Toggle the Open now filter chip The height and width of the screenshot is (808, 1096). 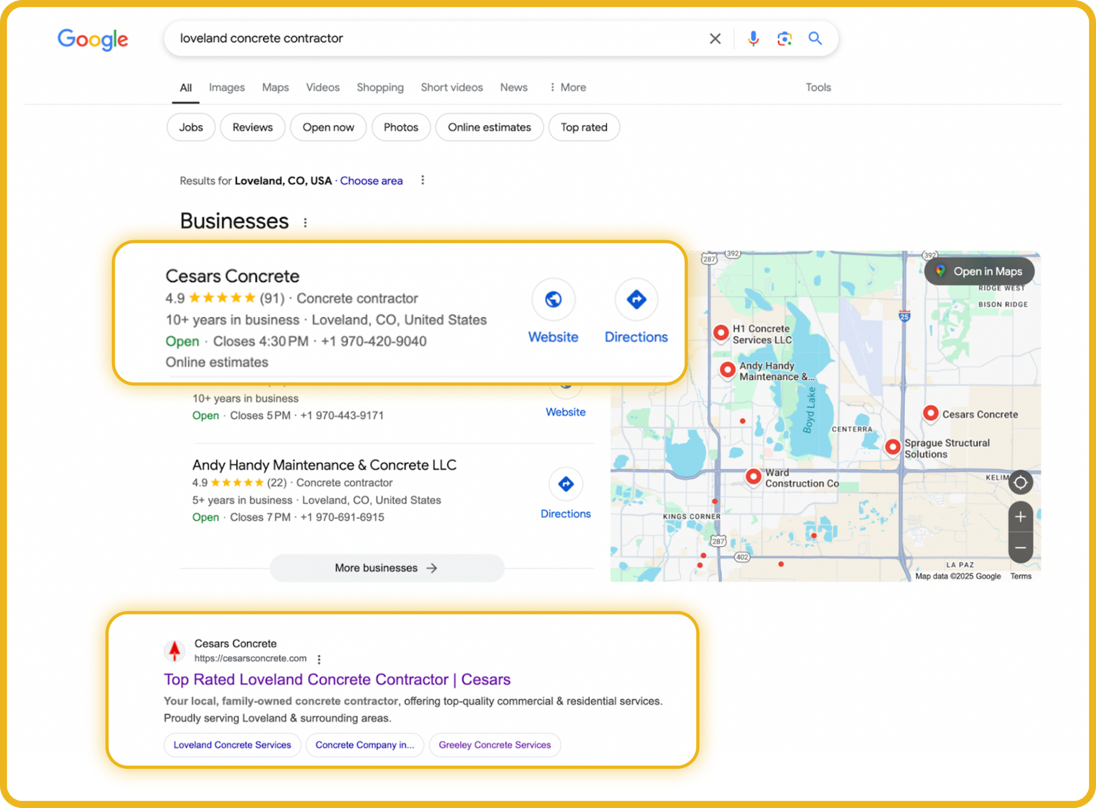click(328, 127)
